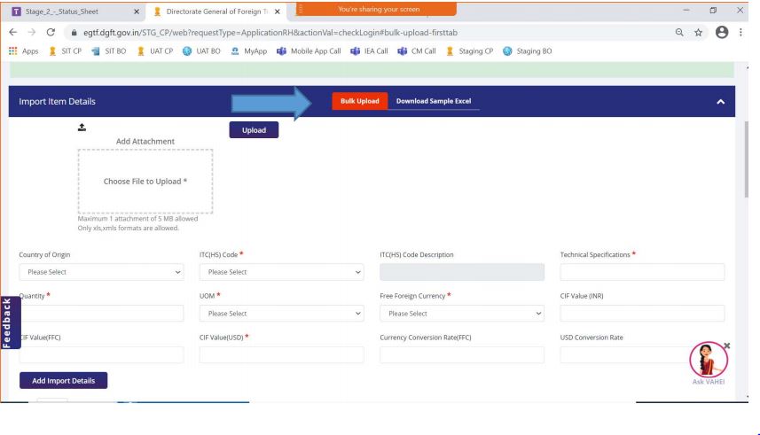Close the Directorate General of Foreign Trade tab
760x435 pixels.
(x=278, y=12)
